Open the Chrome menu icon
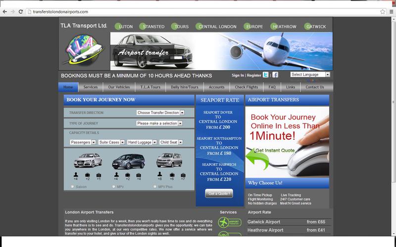Viewport: 396px width, 247px height. coord(391,11)
